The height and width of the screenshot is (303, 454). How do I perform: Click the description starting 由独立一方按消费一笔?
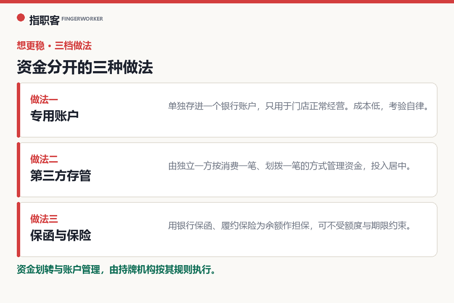[290, 166]
